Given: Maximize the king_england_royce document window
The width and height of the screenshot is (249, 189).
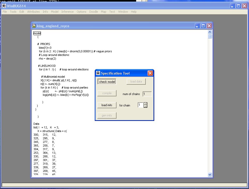Looking at the screenshot, I should point(203,26).
